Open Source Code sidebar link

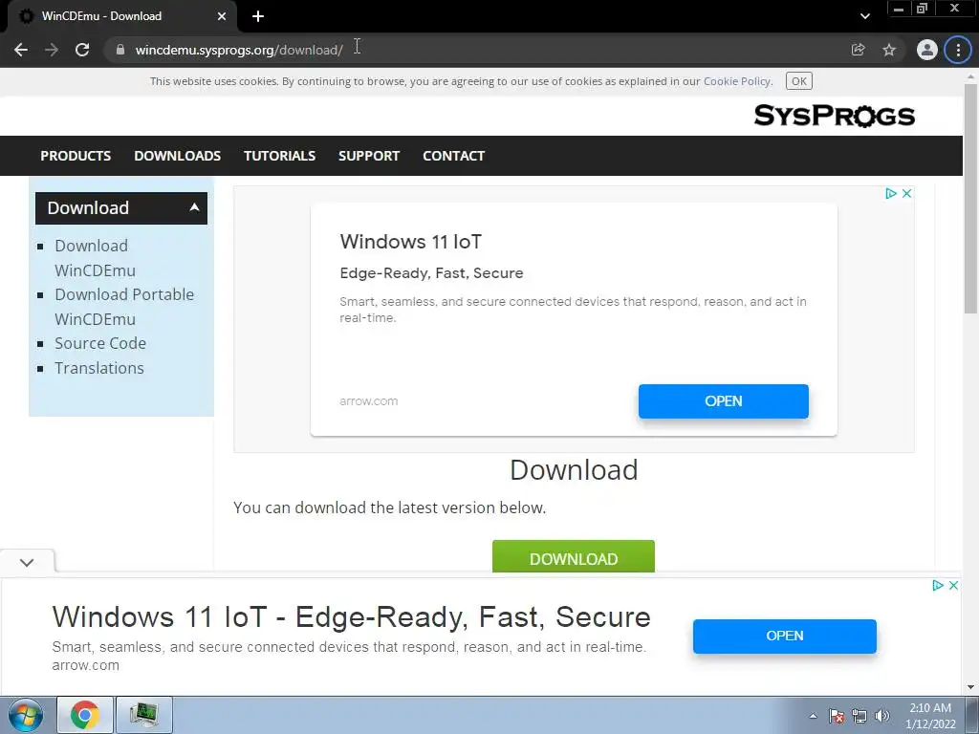tap(99, 343)
